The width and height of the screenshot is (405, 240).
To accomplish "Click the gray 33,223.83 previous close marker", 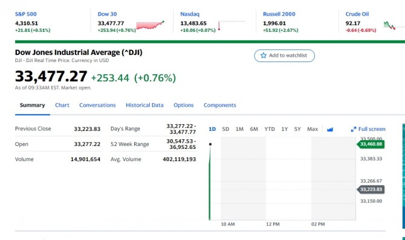I will [371, 189].
